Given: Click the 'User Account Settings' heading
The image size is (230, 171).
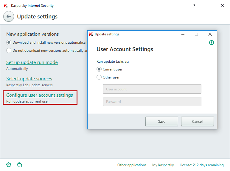Looking at the screenshot, I should click(x=125, y=49).
